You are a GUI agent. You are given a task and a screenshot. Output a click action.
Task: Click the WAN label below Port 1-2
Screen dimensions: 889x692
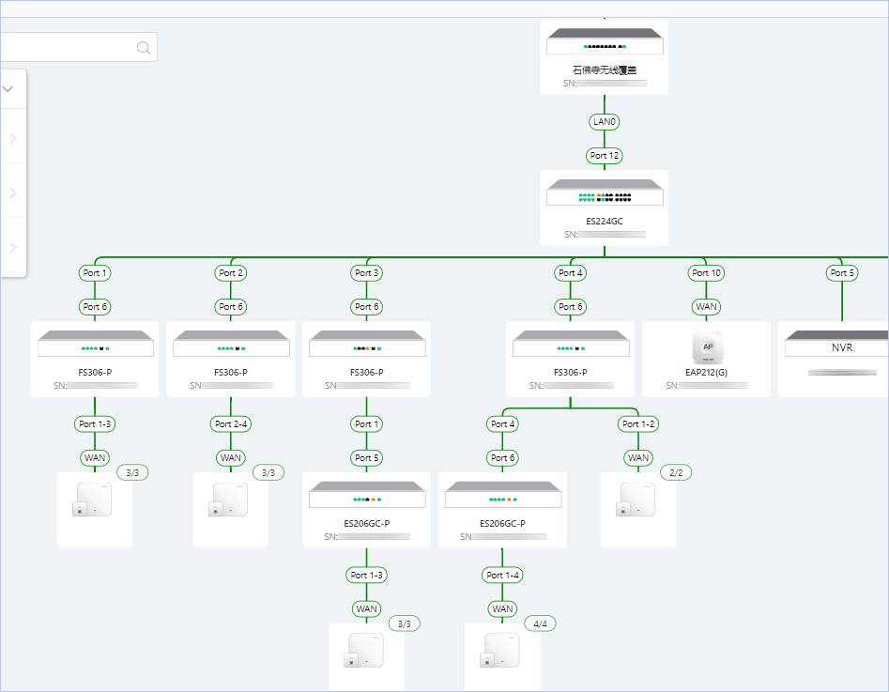coord(638,458)
